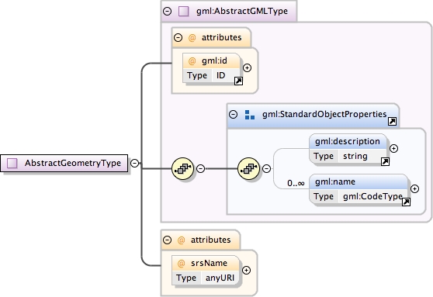The image size is (433, 297).
Task: Click the group icon of gml:StandardObjectProperties
Action: pos(250,115)
